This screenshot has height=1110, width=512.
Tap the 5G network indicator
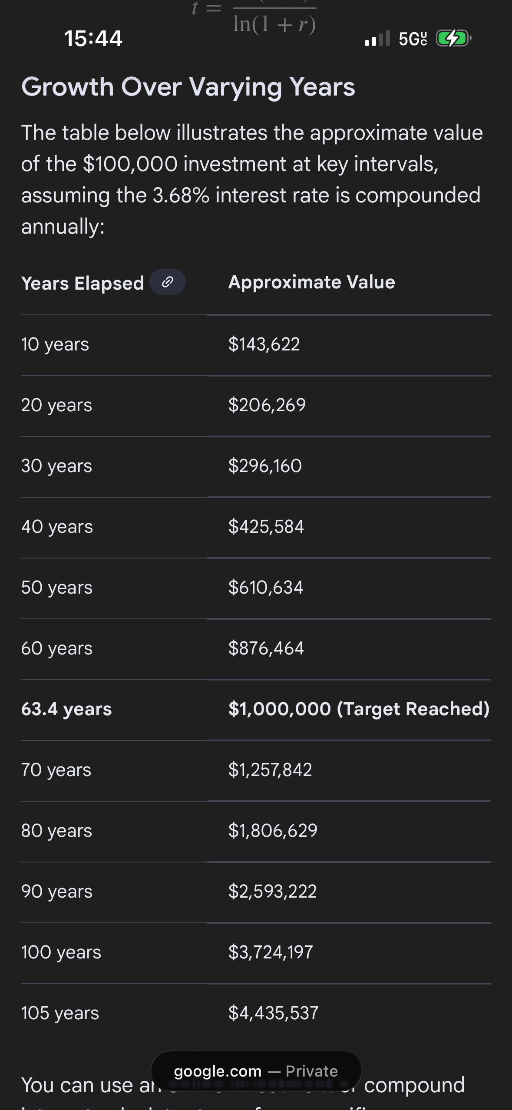413,39
